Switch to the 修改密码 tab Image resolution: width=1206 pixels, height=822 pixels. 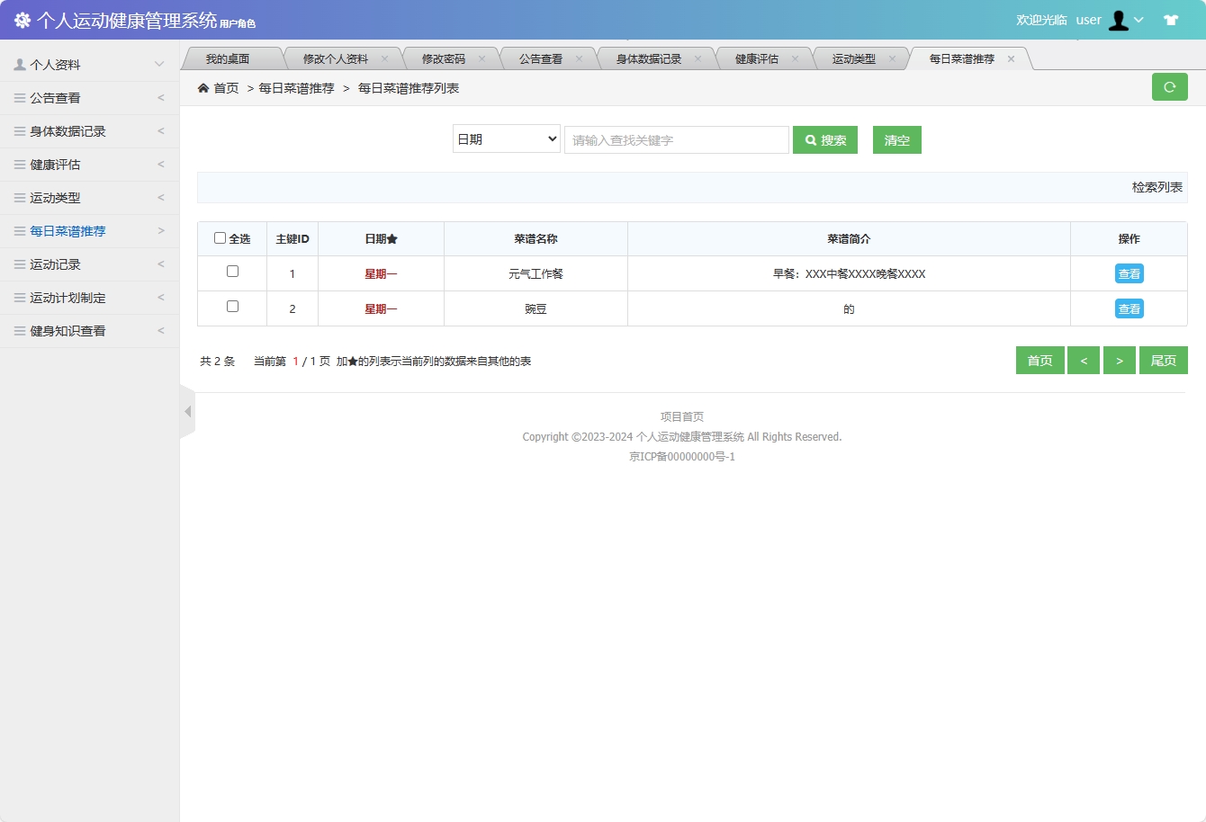[x=444, y=57]
